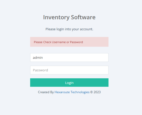Click the word 'Software' in the title
Screen dimensions: 142x115
[x=83, y=17]
